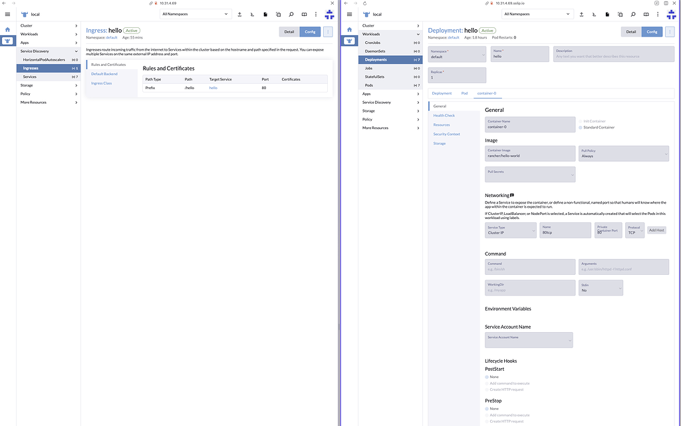Open the three-dot header menu
The image size is (681, 426).
pos(316,13)
